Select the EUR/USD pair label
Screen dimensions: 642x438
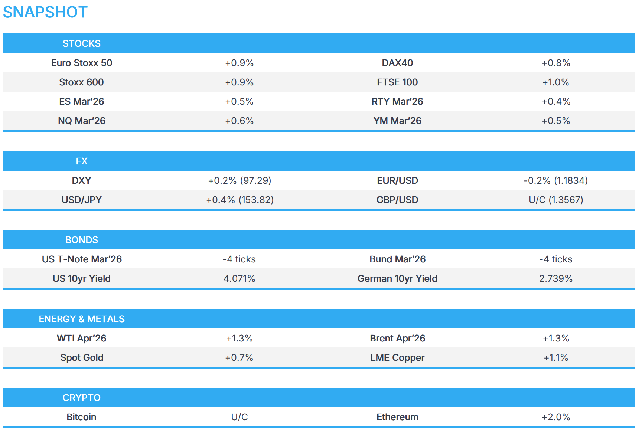point(397,180)
